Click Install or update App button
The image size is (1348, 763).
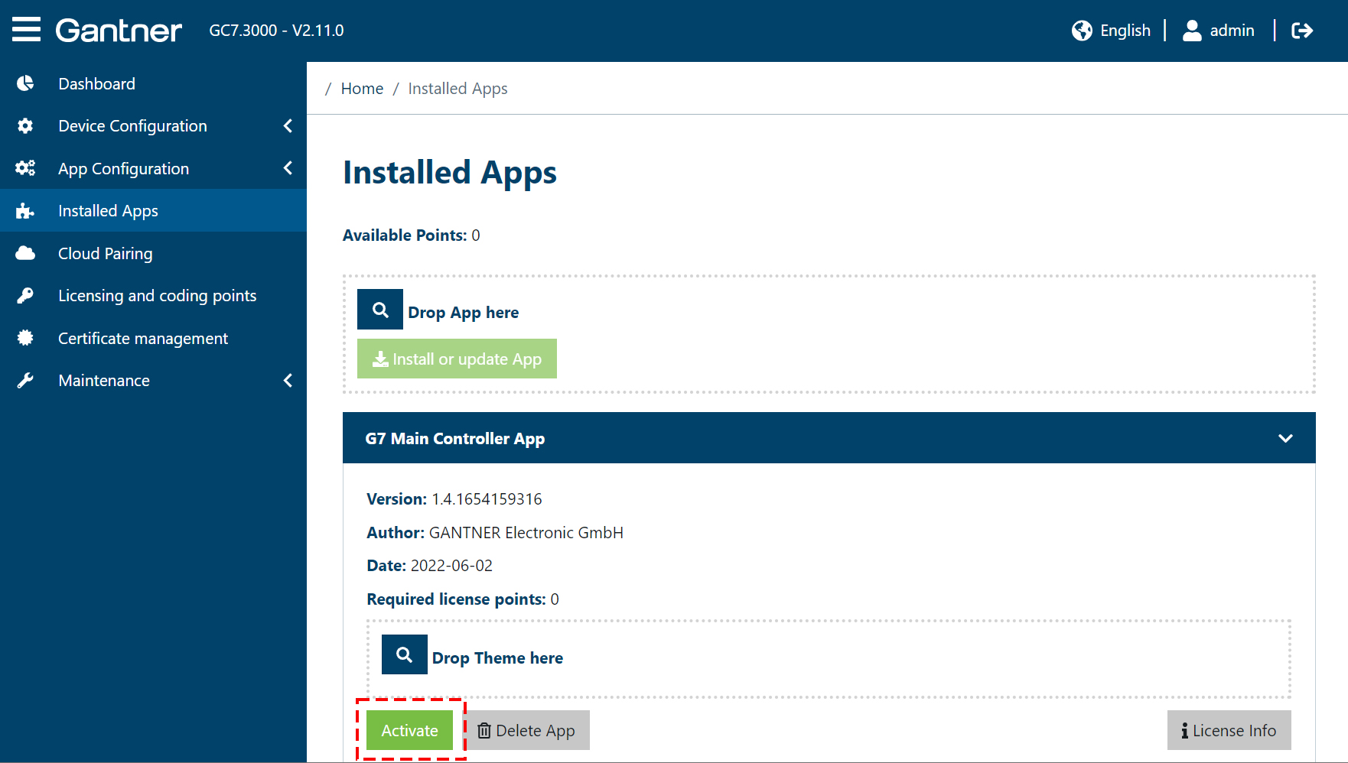click(x=457, y=359)
